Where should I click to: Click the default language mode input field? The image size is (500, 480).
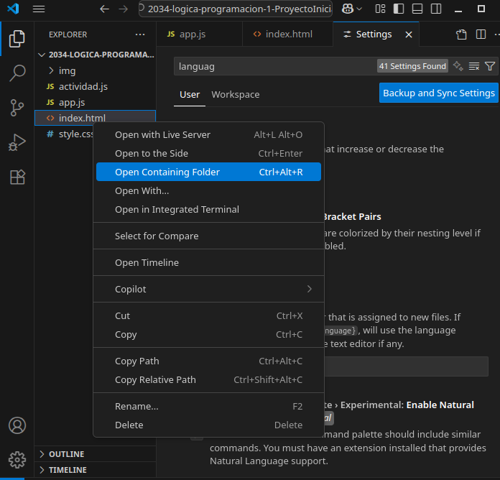[407, 366]
